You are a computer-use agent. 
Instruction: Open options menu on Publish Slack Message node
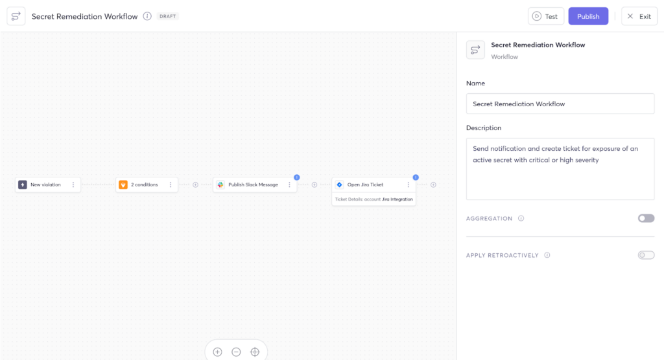coord(289,185)
